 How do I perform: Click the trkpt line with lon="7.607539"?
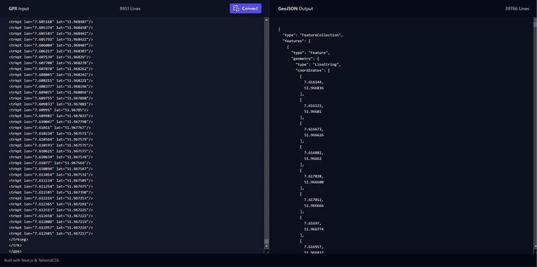(50, 57)
